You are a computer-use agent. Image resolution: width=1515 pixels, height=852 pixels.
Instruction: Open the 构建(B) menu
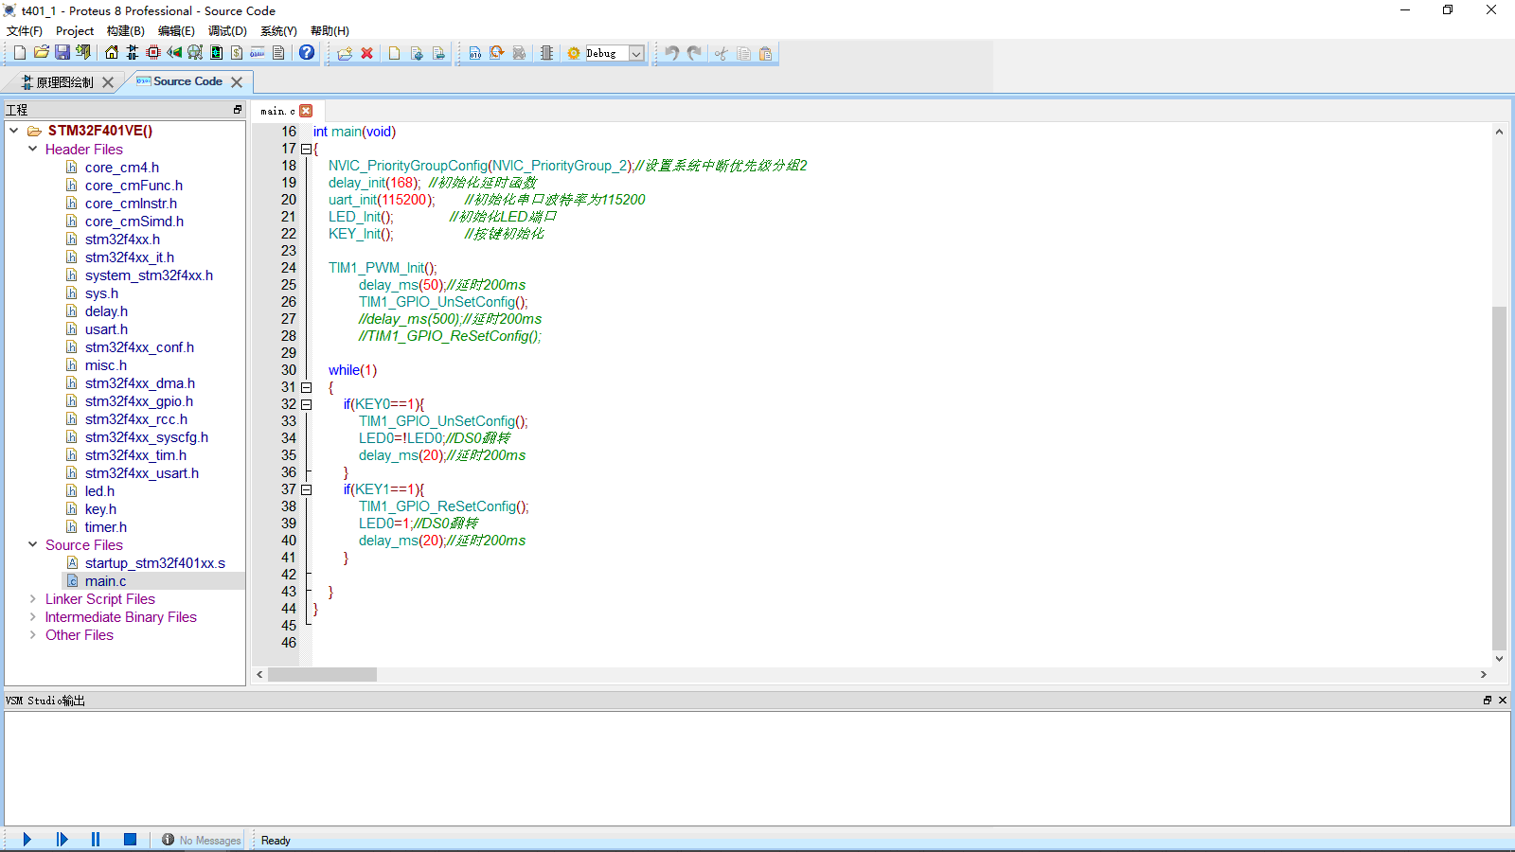tap(126, 31)
